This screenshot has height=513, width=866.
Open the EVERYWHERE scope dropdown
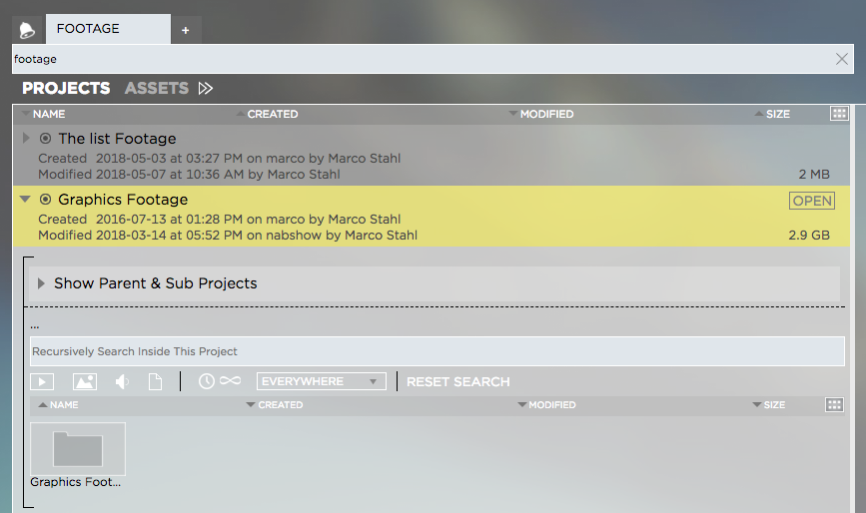coord(321,381)
